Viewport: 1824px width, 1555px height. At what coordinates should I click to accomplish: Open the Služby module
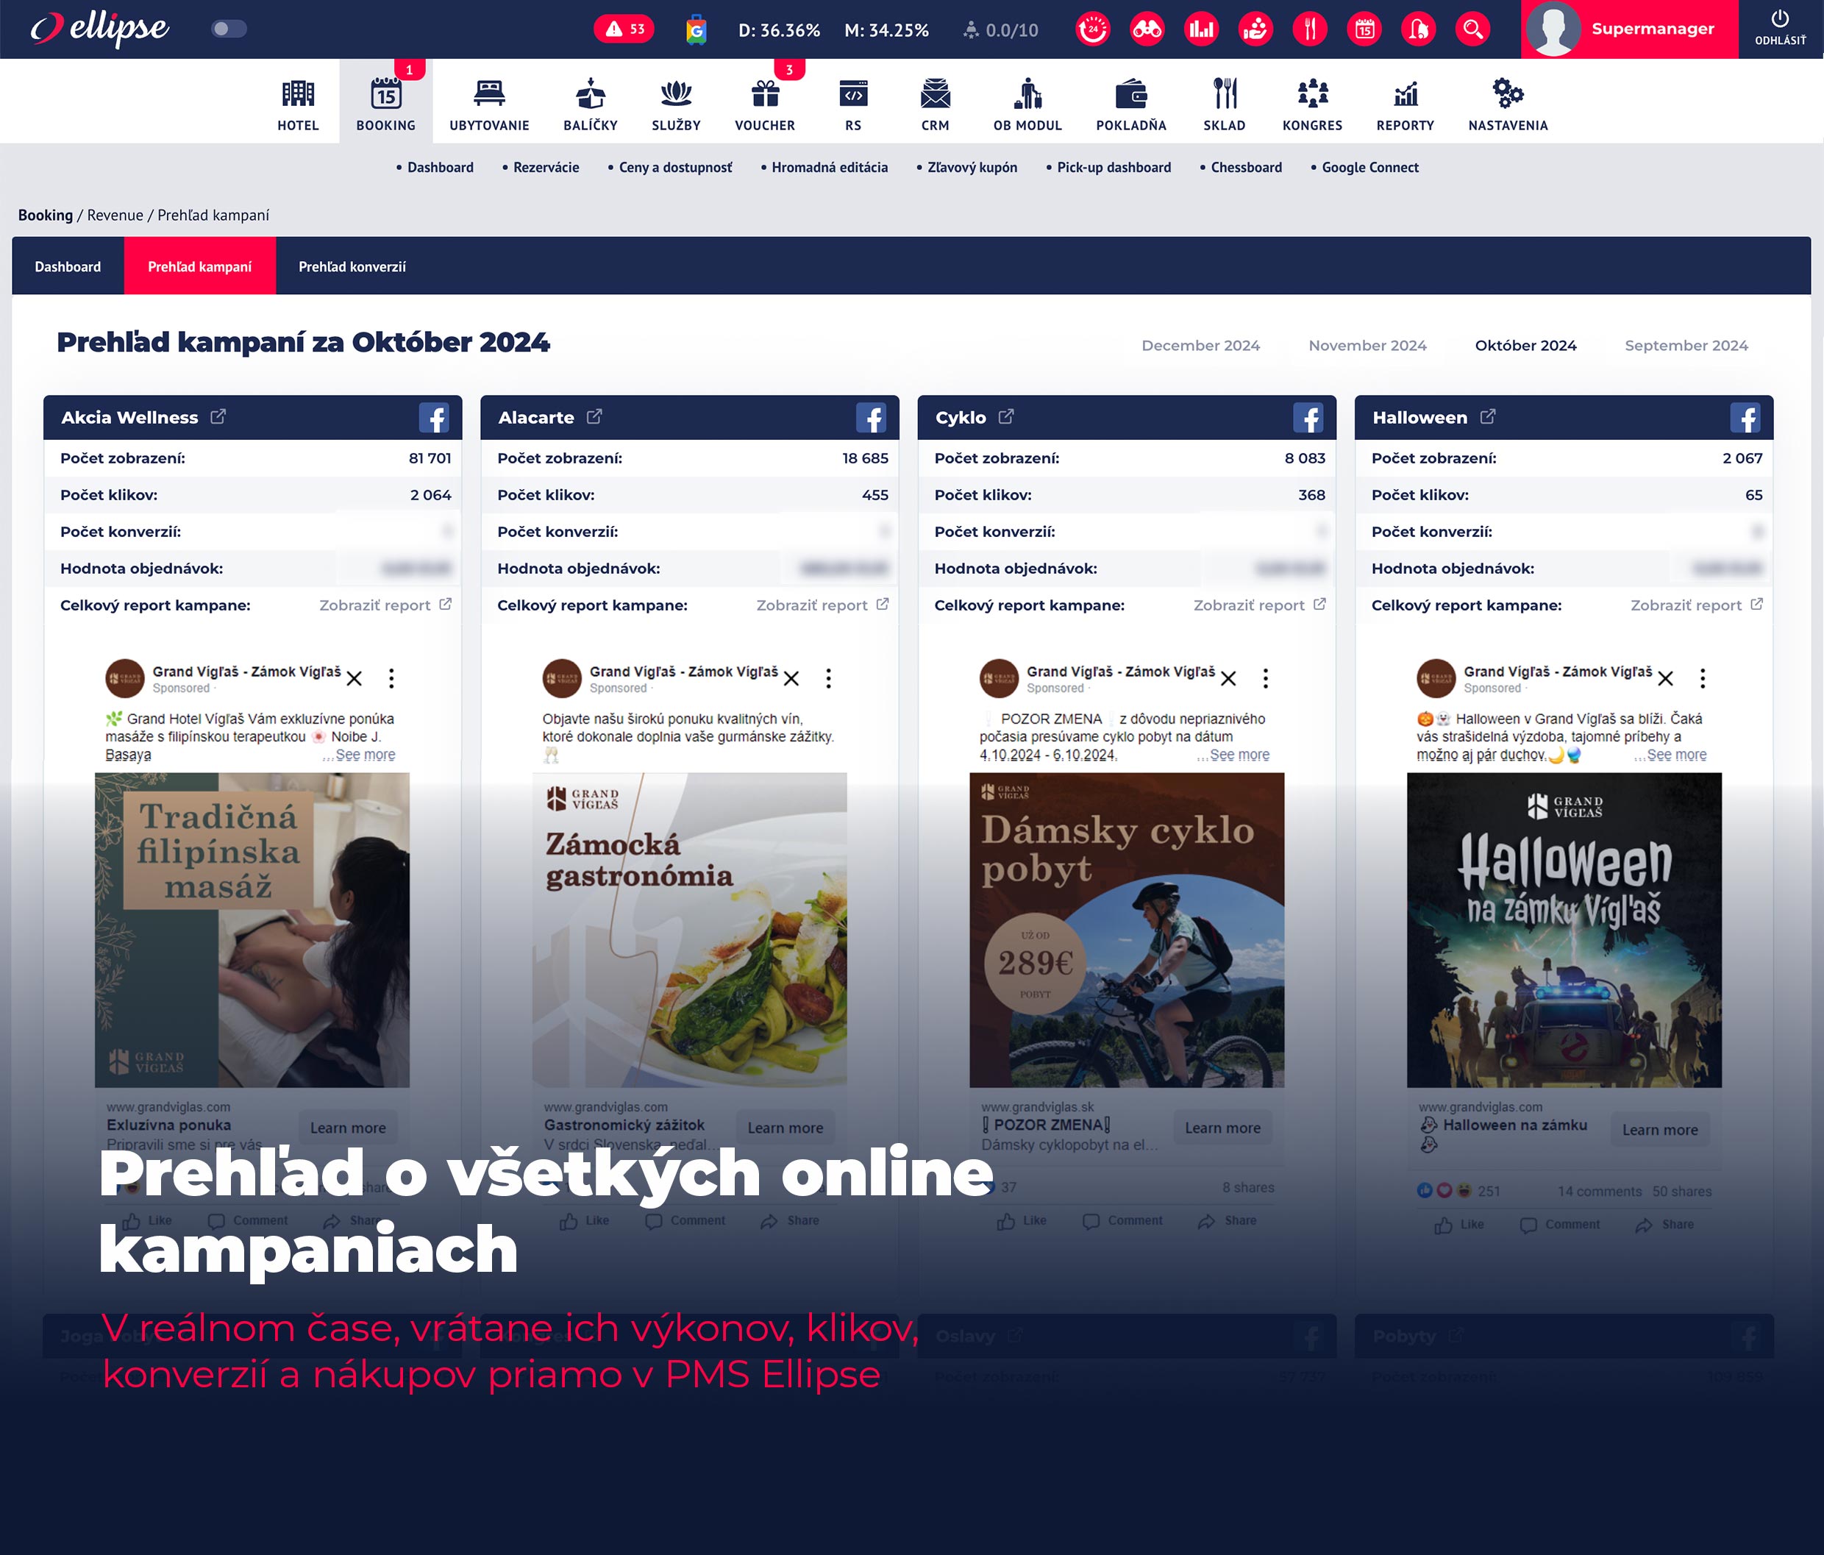676,104
